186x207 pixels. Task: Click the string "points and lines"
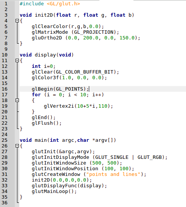113,174
